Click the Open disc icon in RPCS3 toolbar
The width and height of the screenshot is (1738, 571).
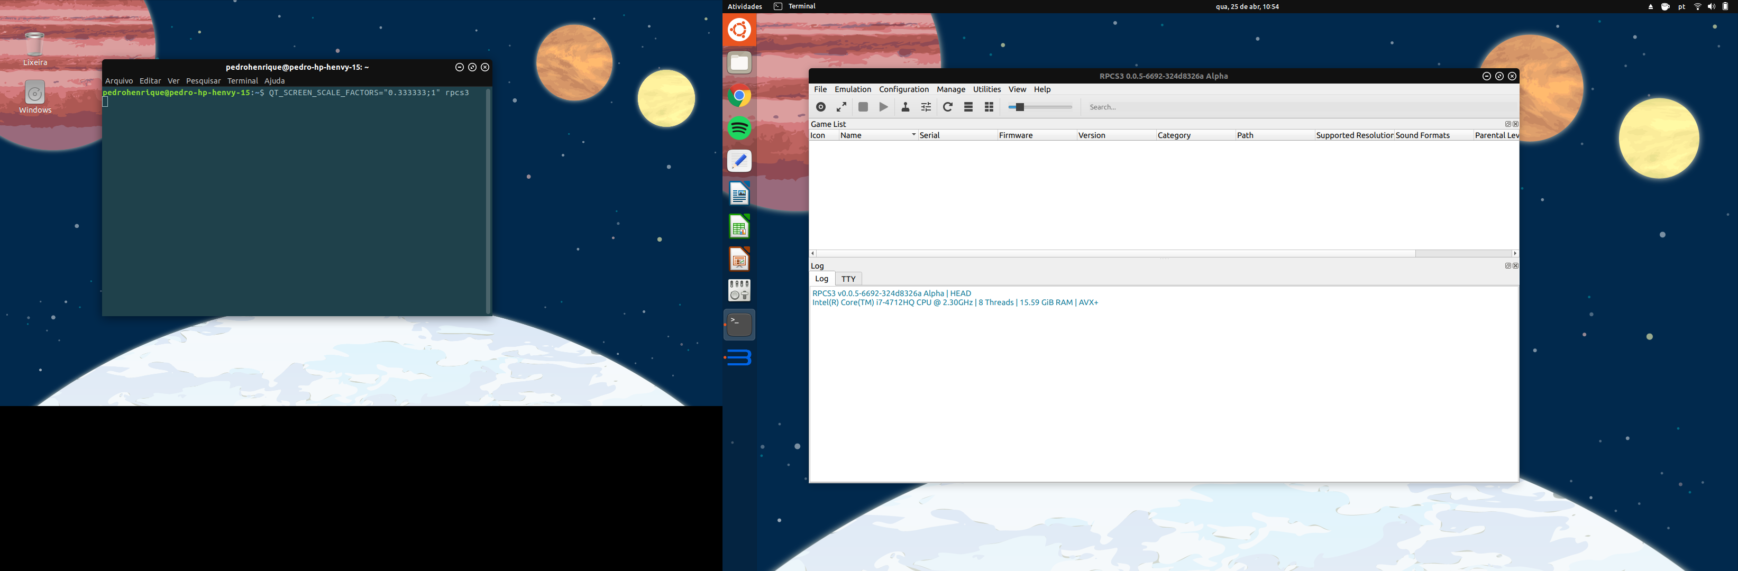pos(820,107)
